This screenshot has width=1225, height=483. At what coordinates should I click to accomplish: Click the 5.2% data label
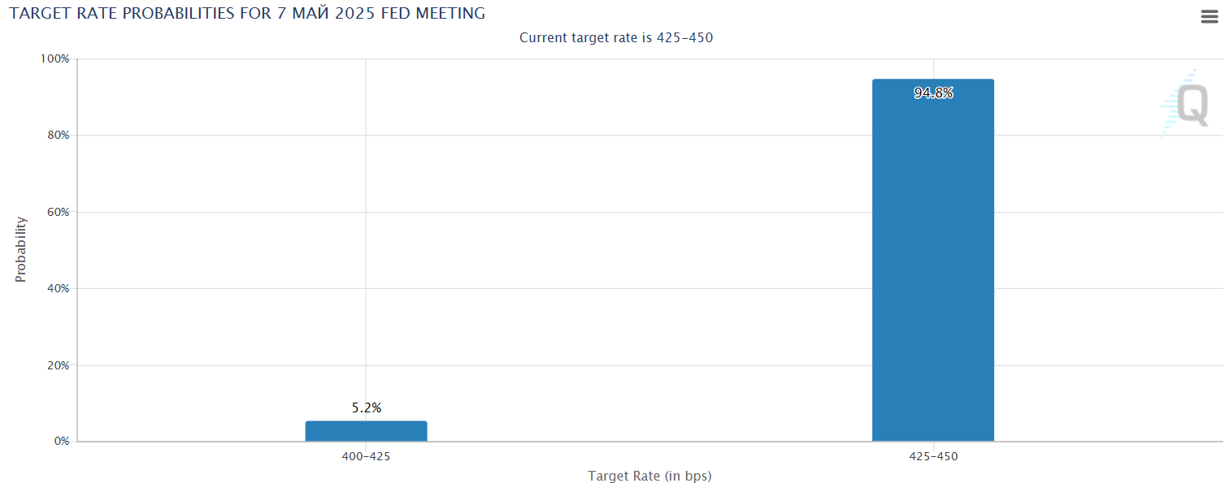click(366, 408)
